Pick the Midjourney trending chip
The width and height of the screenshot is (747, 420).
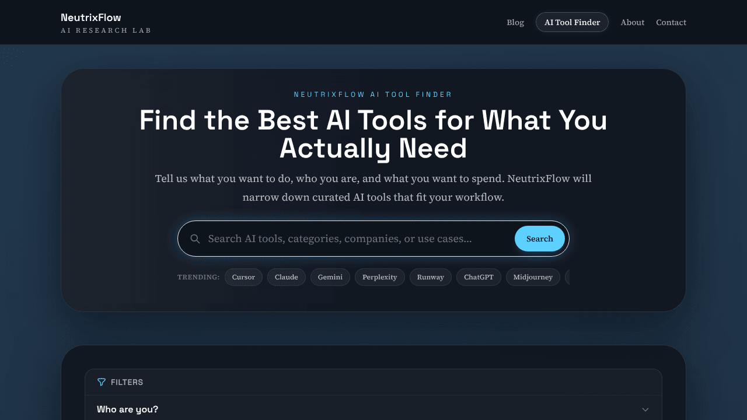point(533,277)
